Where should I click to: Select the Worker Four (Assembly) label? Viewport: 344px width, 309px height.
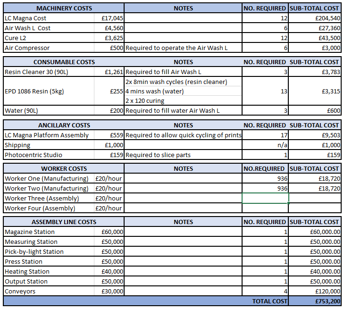point(49,208)
